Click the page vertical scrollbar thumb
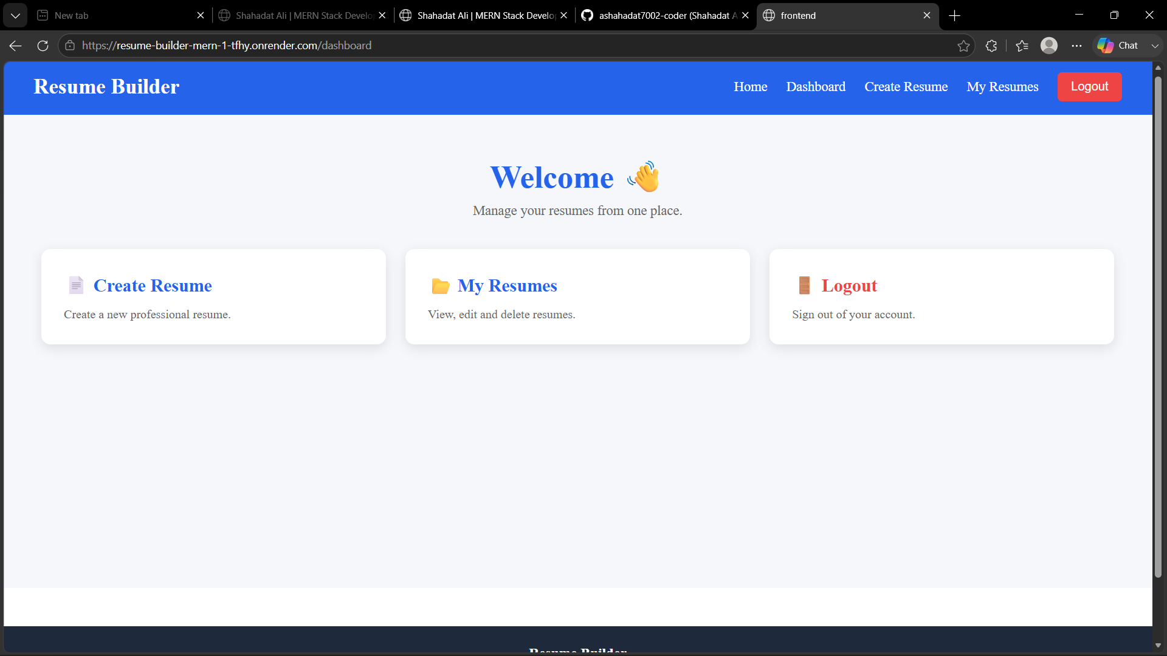This screenshot has width=1167, height=656. point(1158,327)
